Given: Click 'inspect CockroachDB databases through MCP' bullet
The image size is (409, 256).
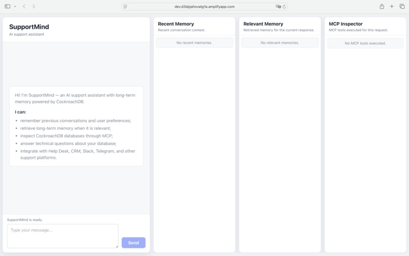Looking at the screenshot, I should pyautogui.click(x=66, y=136).
